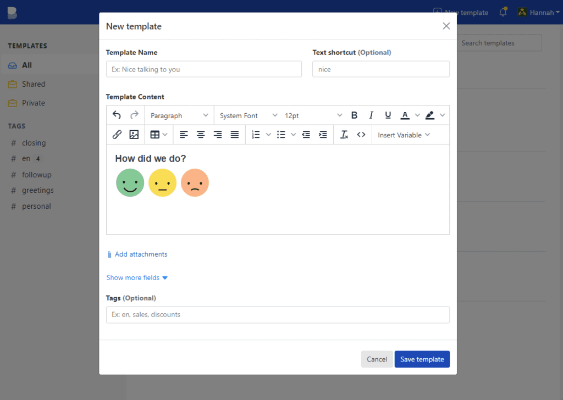Screen dimensions: 563x400
Task: Click the increase indent icon
Action: pyautogui.click(x=323, y=135)
